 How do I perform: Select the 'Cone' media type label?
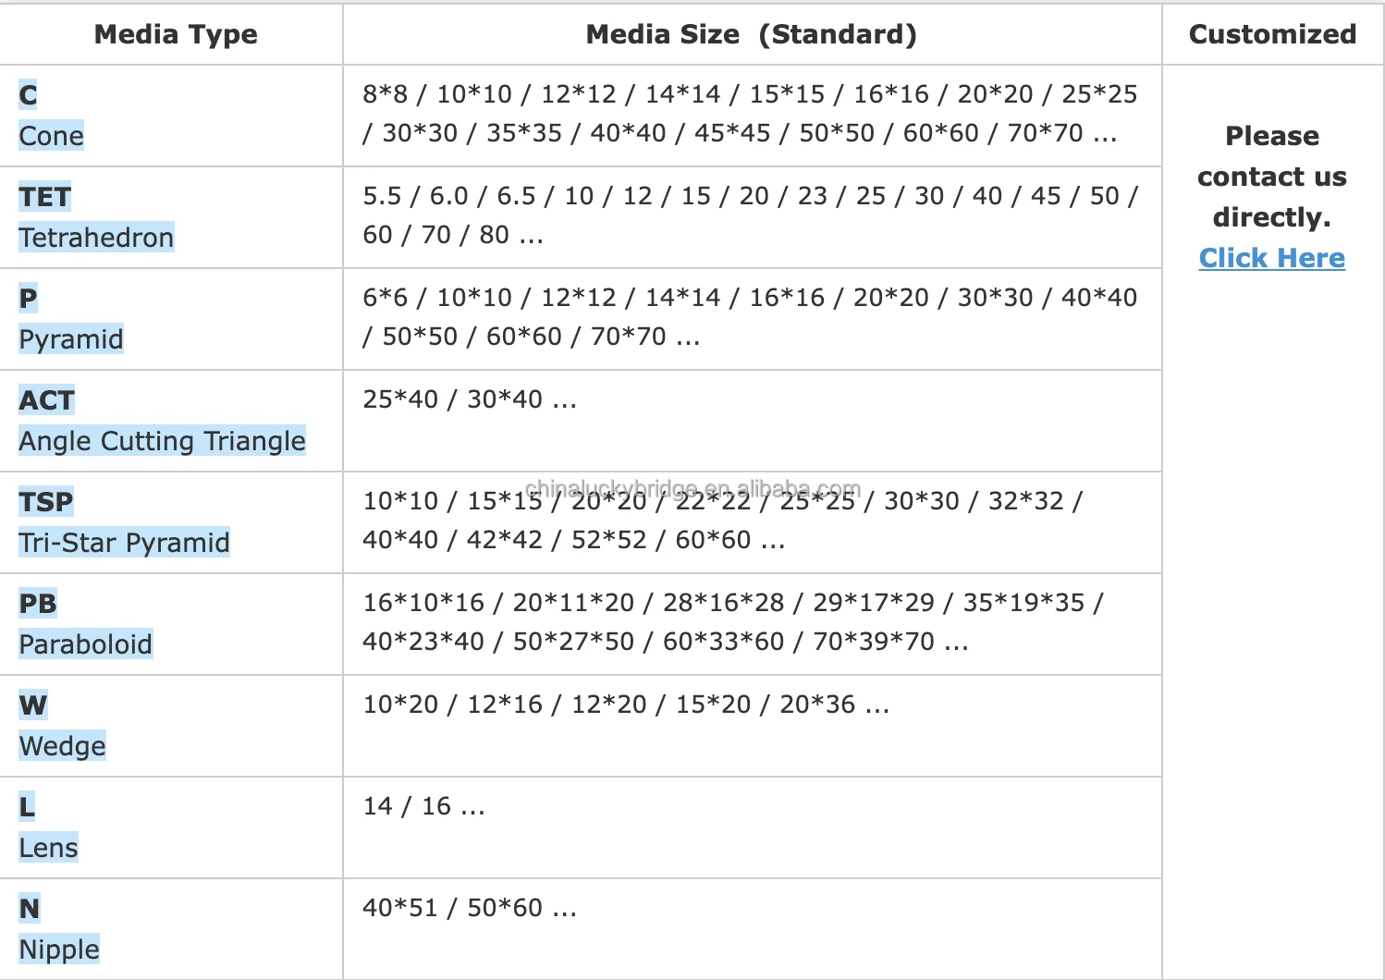(52, 136)
